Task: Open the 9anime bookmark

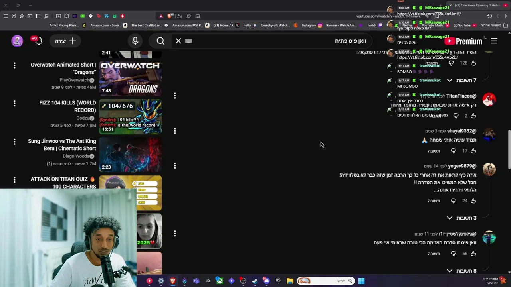Action: coord(344,25)
